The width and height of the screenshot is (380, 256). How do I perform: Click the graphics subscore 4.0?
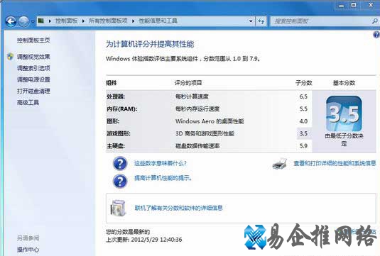coord(303,121)
